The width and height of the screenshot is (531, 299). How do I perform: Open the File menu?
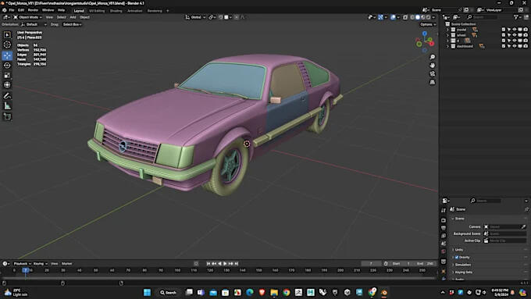[x=12, y=10]
